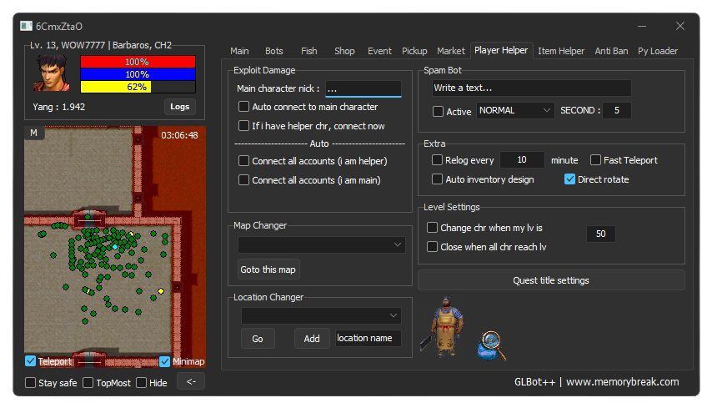
Task: Click the Go location button
Action: pos(258,339)
